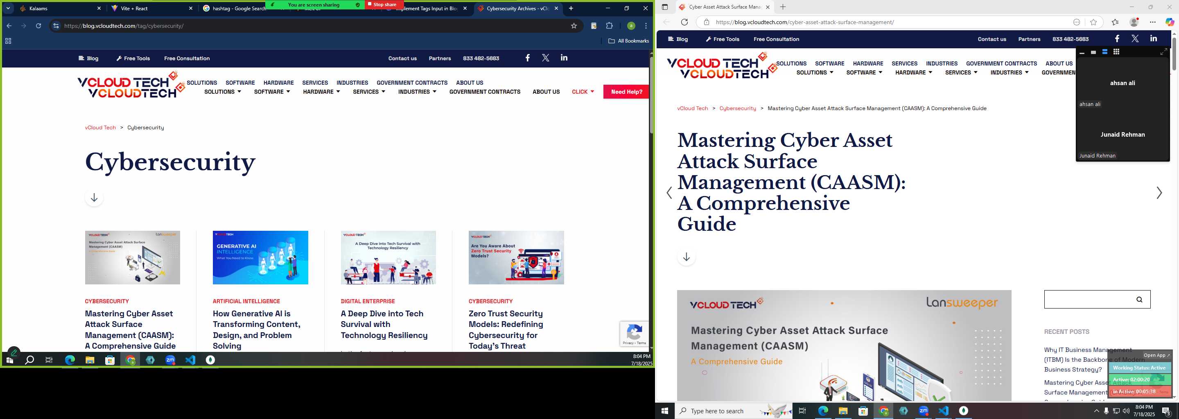Open Chrome three-dot menu
Image resolution: width=1179 pixels, height=419 pixels.
(646, 26)
